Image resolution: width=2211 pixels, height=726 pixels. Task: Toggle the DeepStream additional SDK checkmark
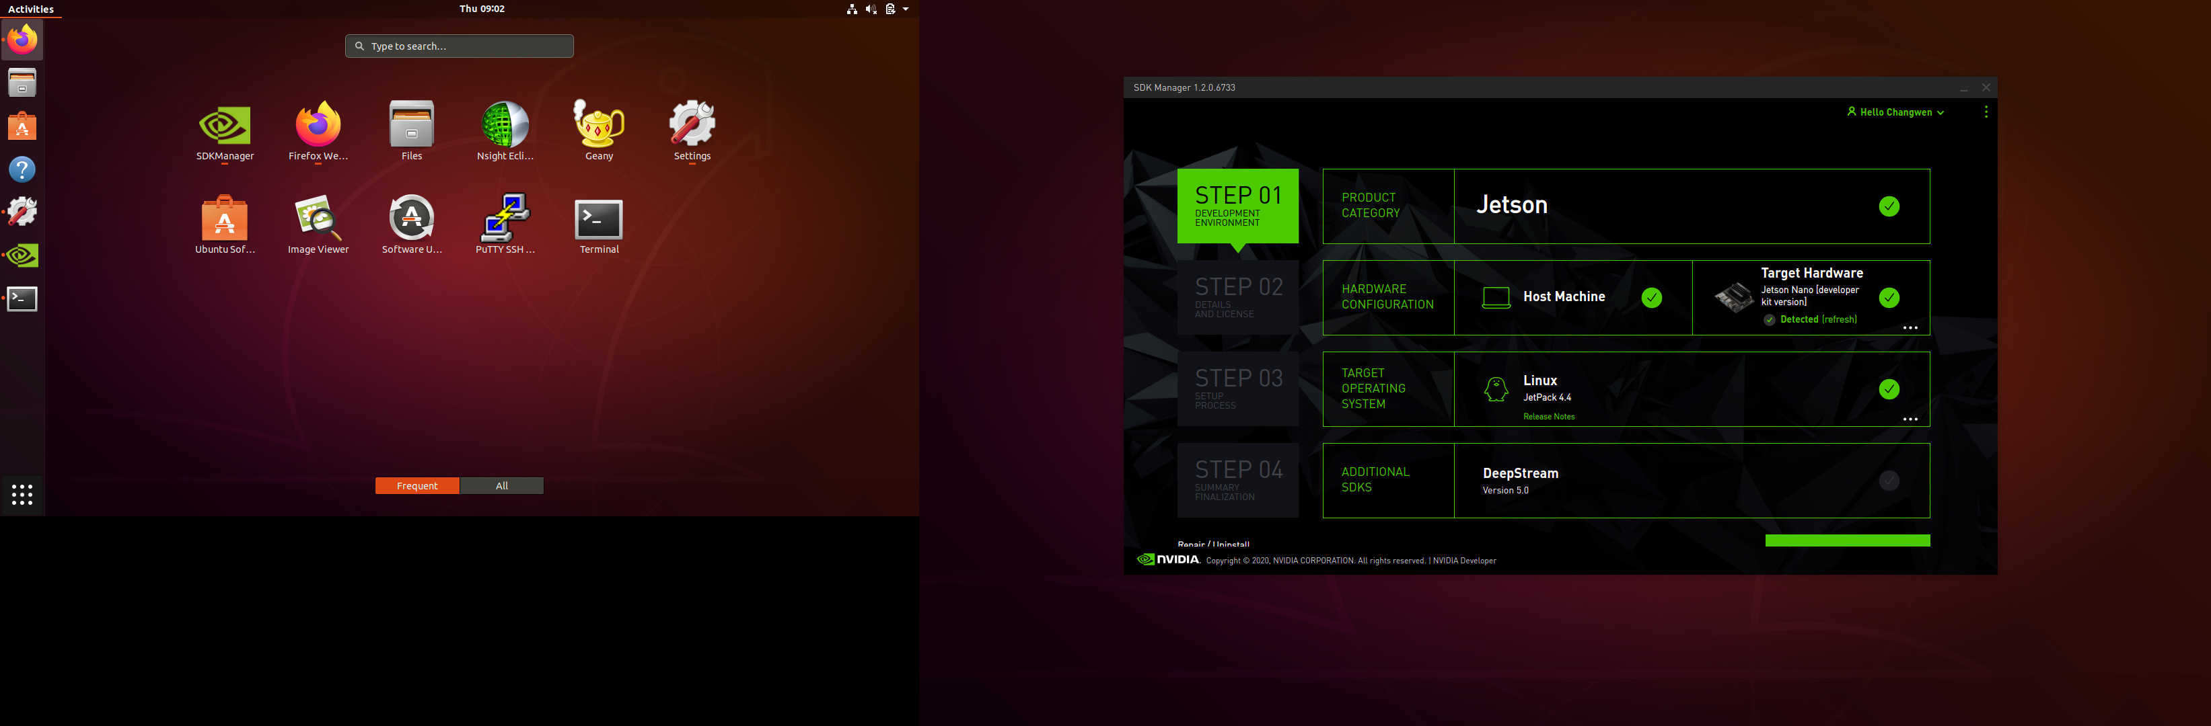pos(1888,481)
